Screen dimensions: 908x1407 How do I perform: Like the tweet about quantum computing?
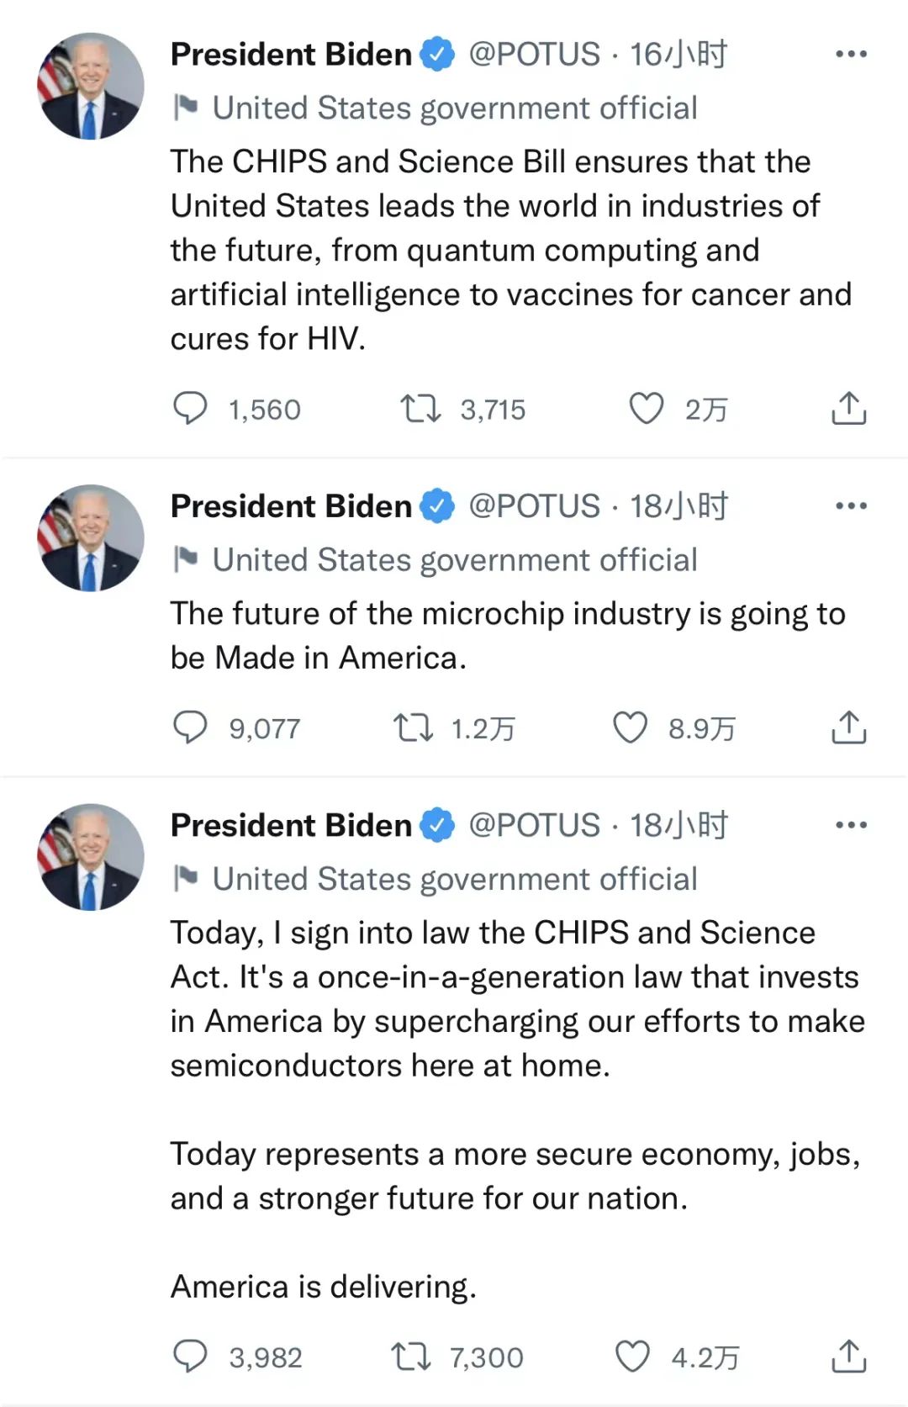[x=647, y=409]
